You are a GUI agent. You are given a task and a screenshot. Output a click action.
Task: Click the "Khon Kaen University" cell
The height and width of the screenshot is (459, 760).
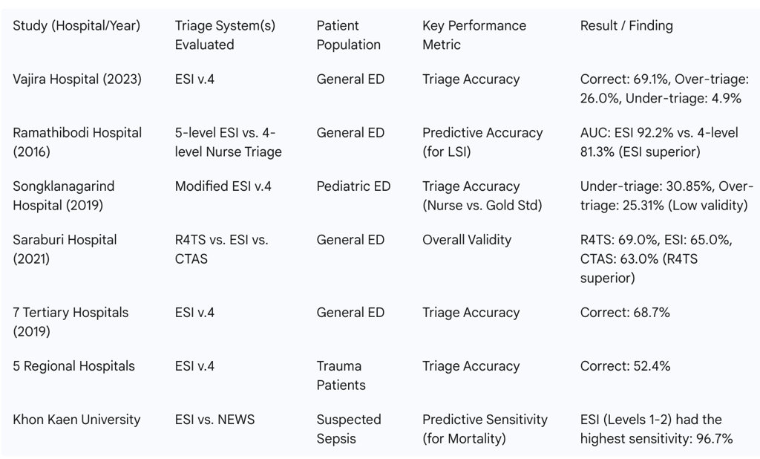pos(76,419)
